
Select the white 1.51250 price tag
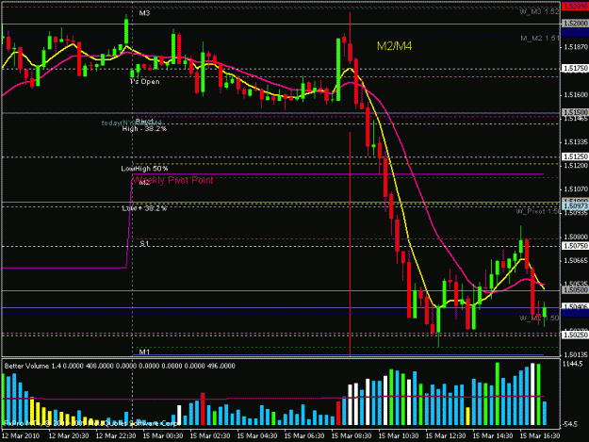[x=575, y=156]
